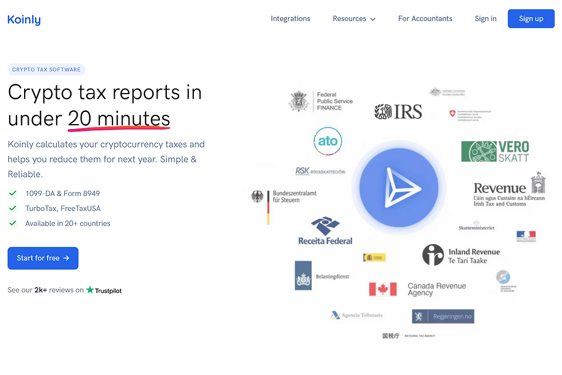The width and height of the screenshot is (562, 375).
Task: Click the Sign up button
Action: tap(531, 18)
